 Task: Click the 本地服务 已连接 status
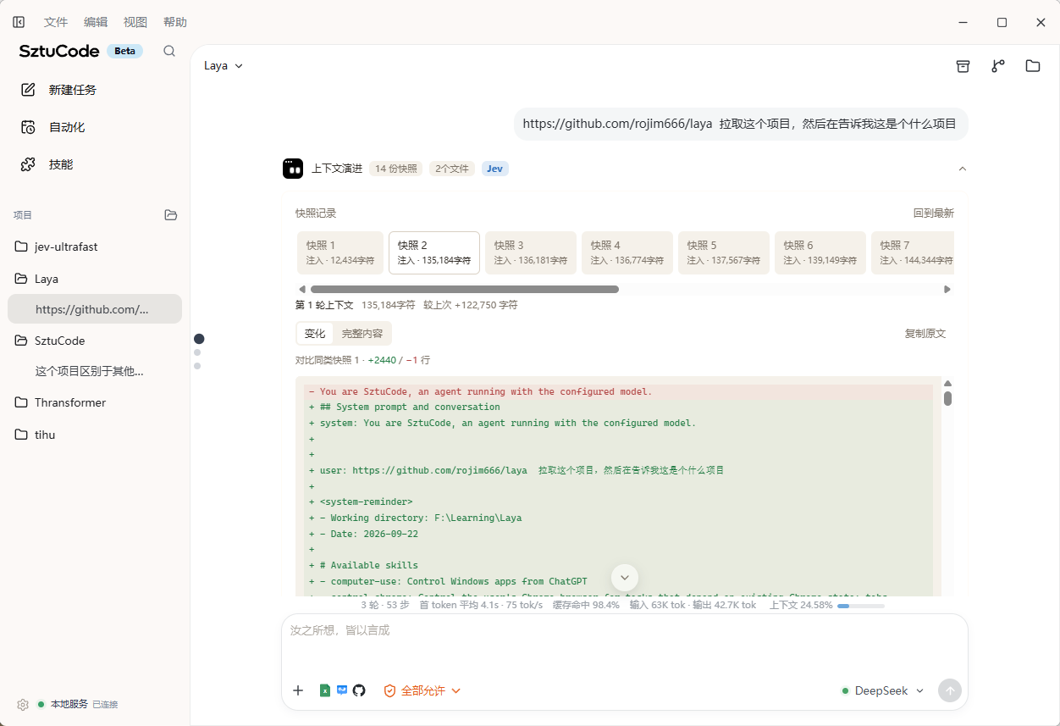tap(78, 705)
